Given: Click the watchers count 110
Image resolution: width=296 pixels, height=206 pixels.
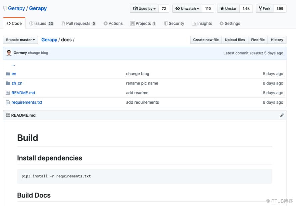Looking at the screenshot, I should 208,9.
